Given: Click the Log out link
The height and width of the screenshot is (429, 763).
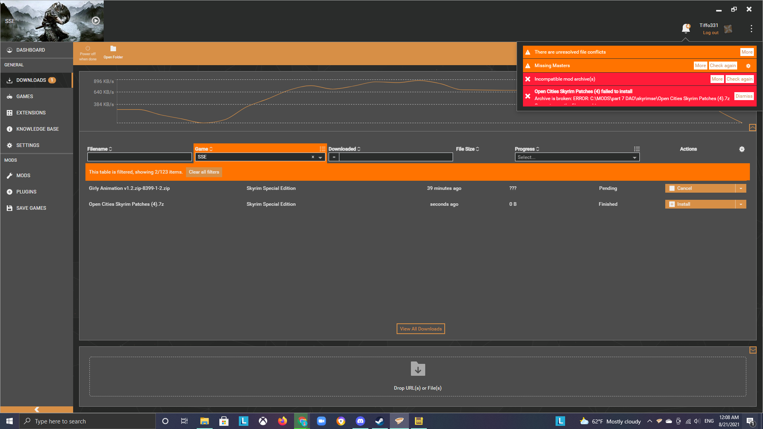Looking at the screenshot, I should (x=711, y=33).
